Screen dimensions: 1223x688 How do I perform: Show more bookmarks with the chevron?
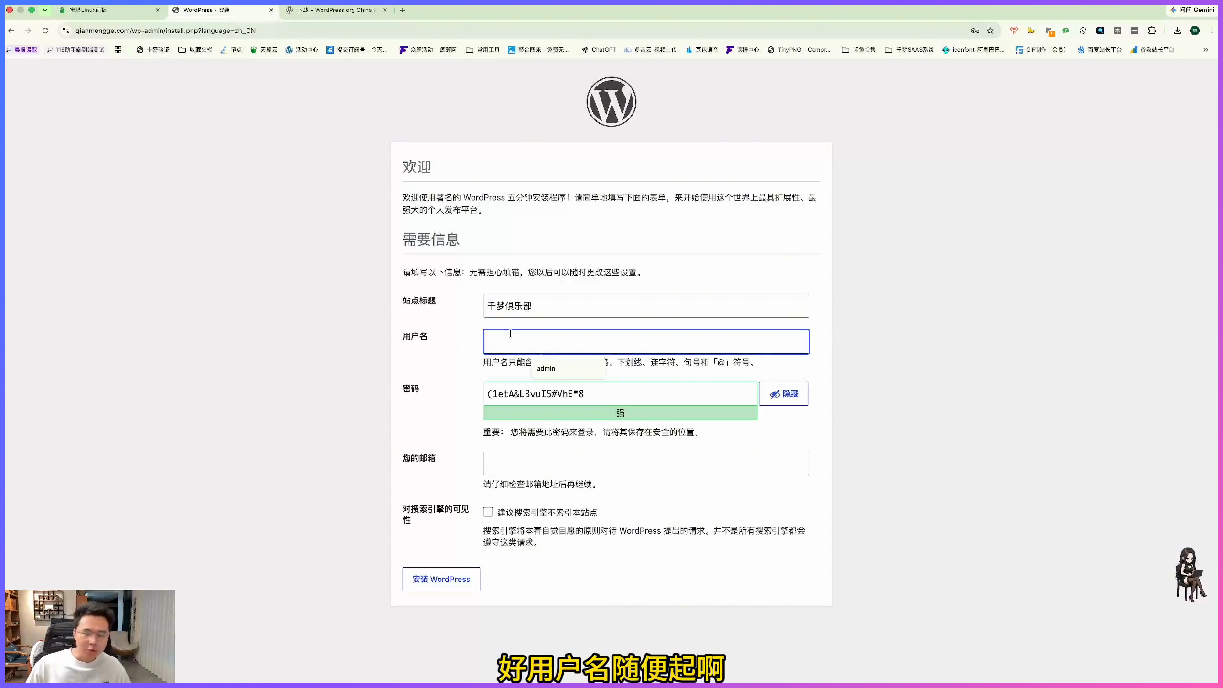[1206, 50]
